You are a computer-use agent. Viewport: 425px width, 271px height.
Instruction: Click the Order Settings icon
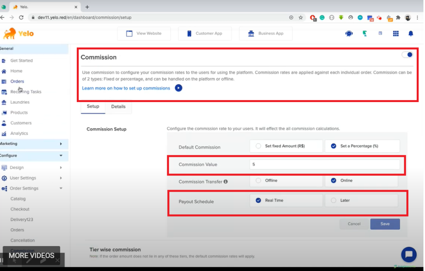[x=4, y=188]
